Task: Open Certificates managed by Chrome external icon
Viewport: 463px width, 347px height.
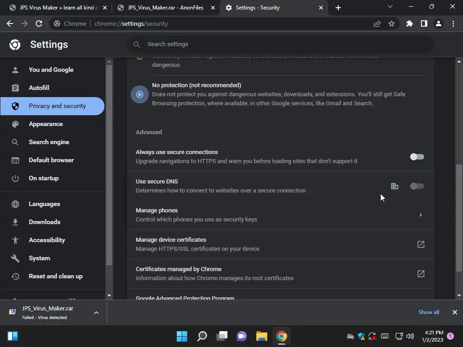Action: tap(421, 274)
